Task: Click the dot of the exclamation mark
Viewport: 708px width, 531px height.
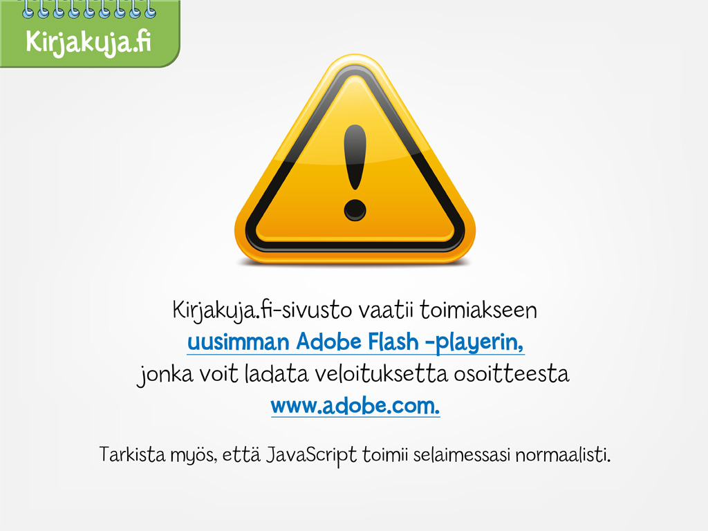Action: pyautogui.click(x=355, y=210)
